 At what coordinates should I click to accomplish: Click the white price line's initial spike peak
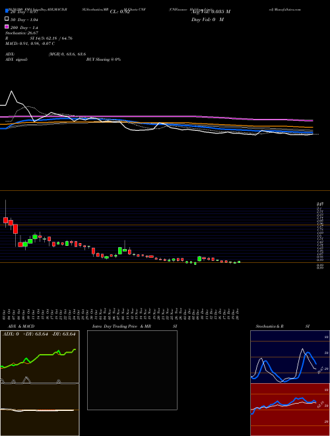(12, 91)
